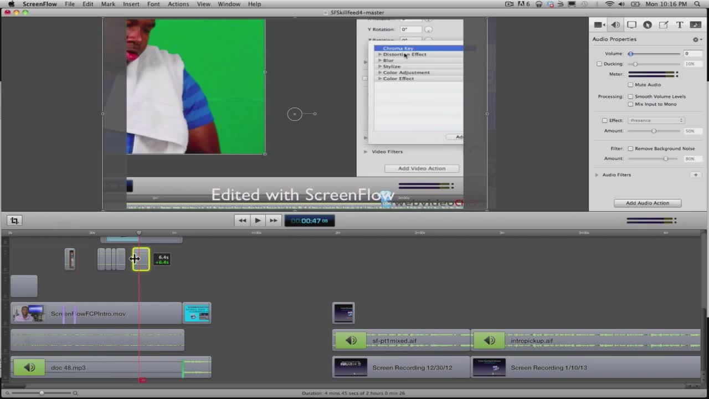Expand Color Effect in preview list
The image size is (709, 399).
tap(379, 79)
